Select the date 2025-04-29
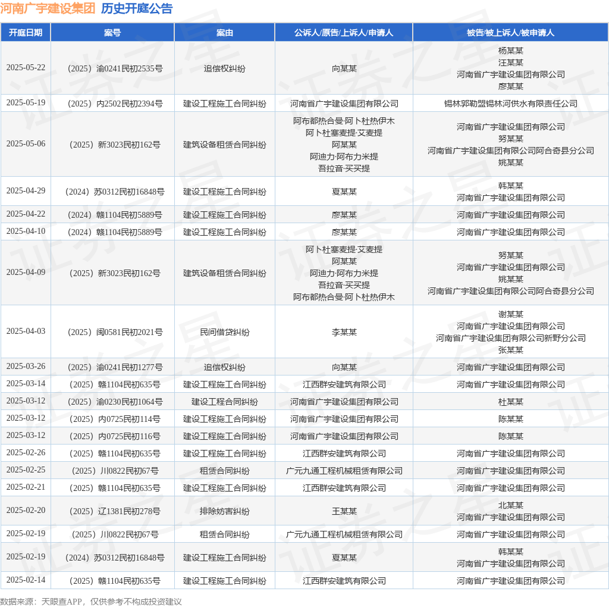 [26, 191]
